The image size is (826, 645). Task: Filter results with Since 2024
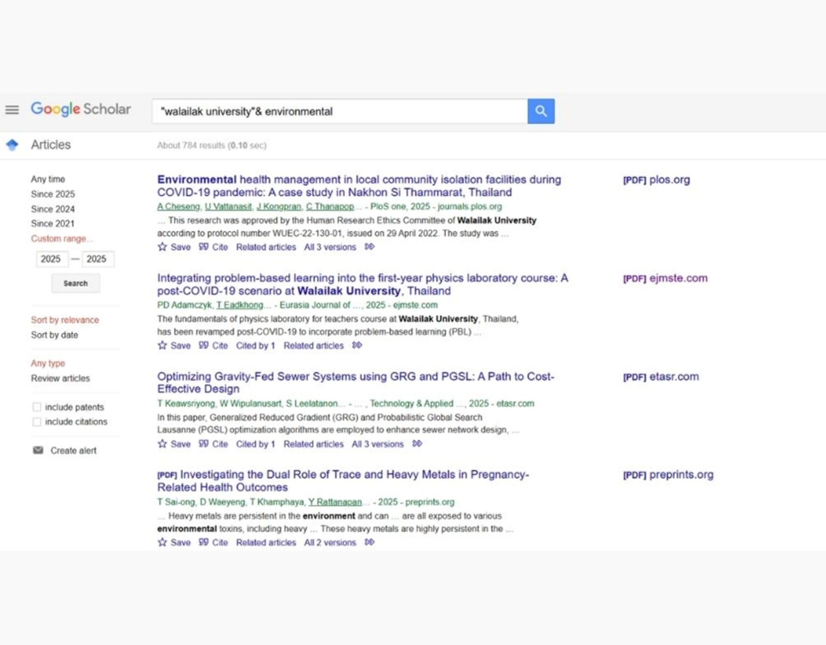pyautogui.click(x=53, y=209)
